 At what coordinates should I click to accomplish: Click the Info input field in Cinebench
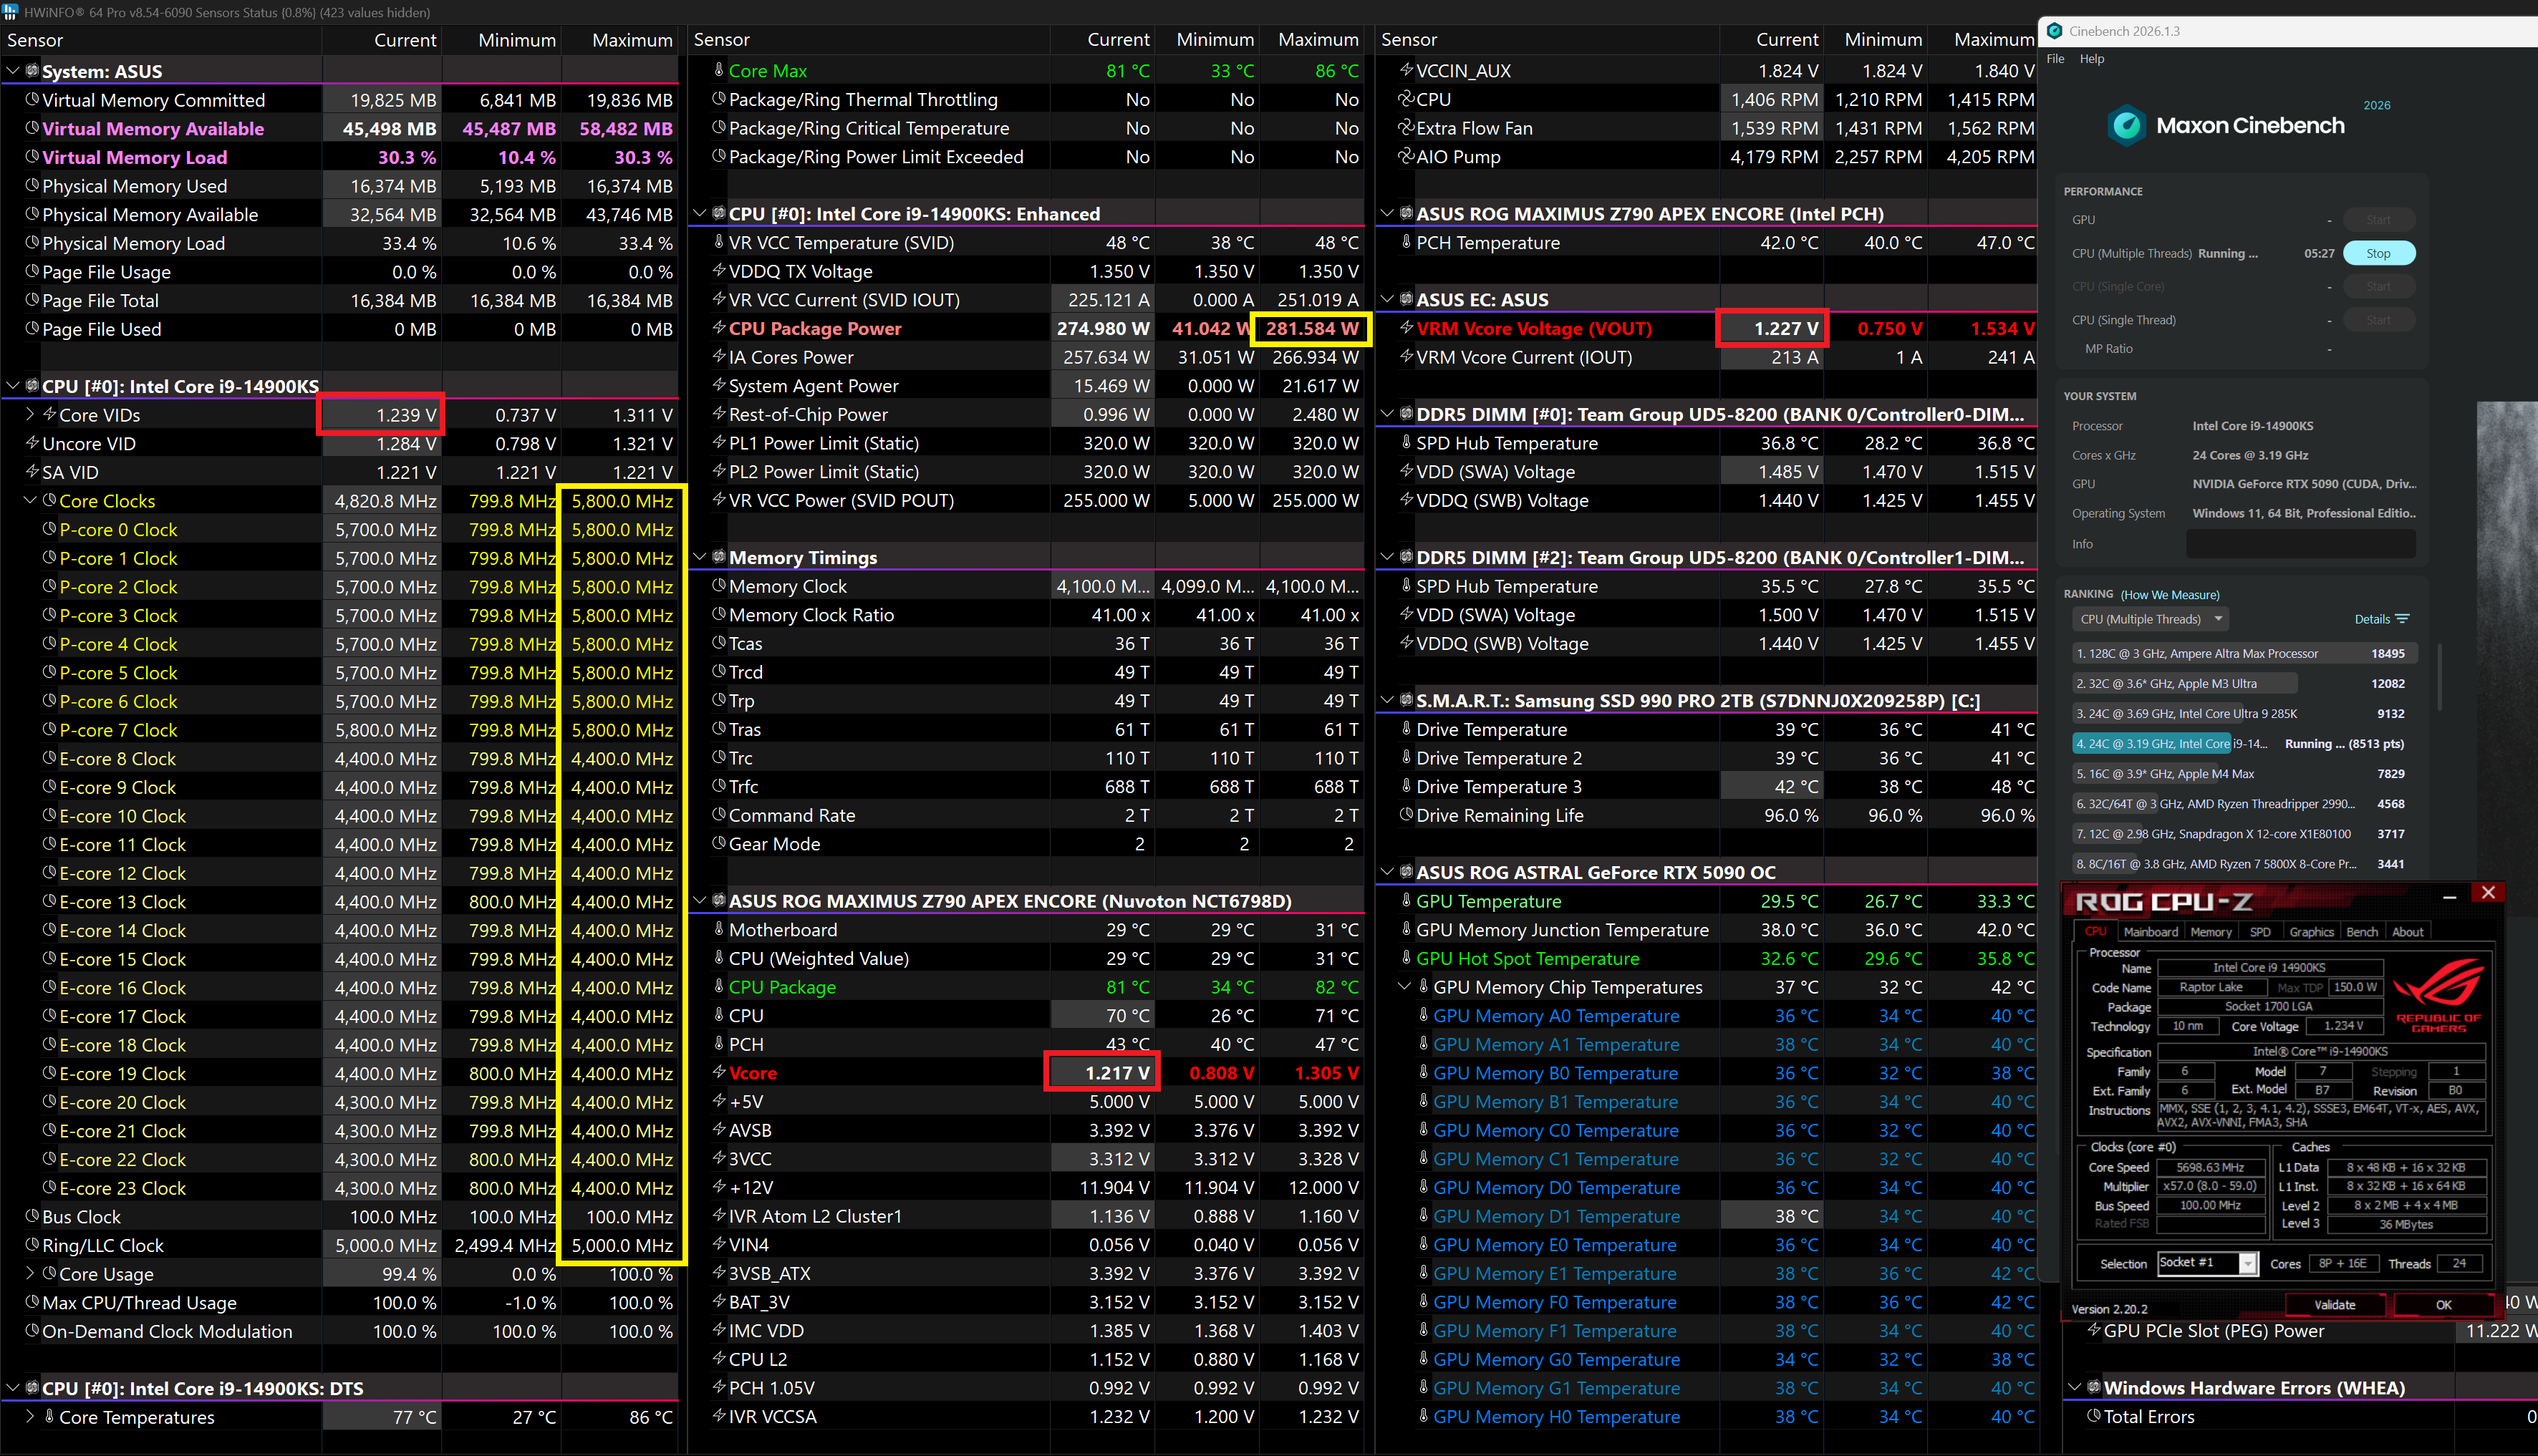(x=2301, y=544)
